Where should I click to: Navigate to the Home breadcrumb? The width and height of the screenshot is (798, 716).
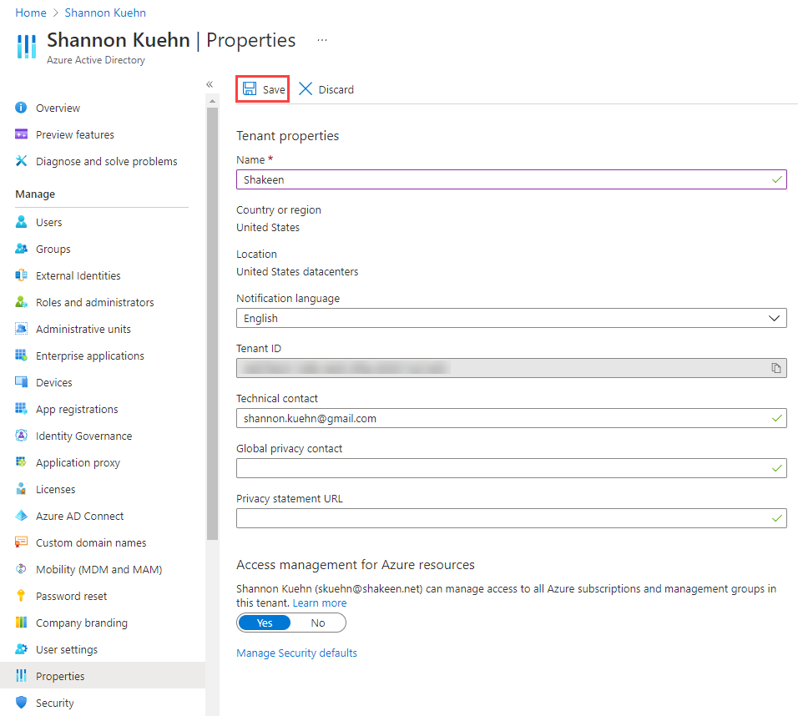[x=31, y=13]
